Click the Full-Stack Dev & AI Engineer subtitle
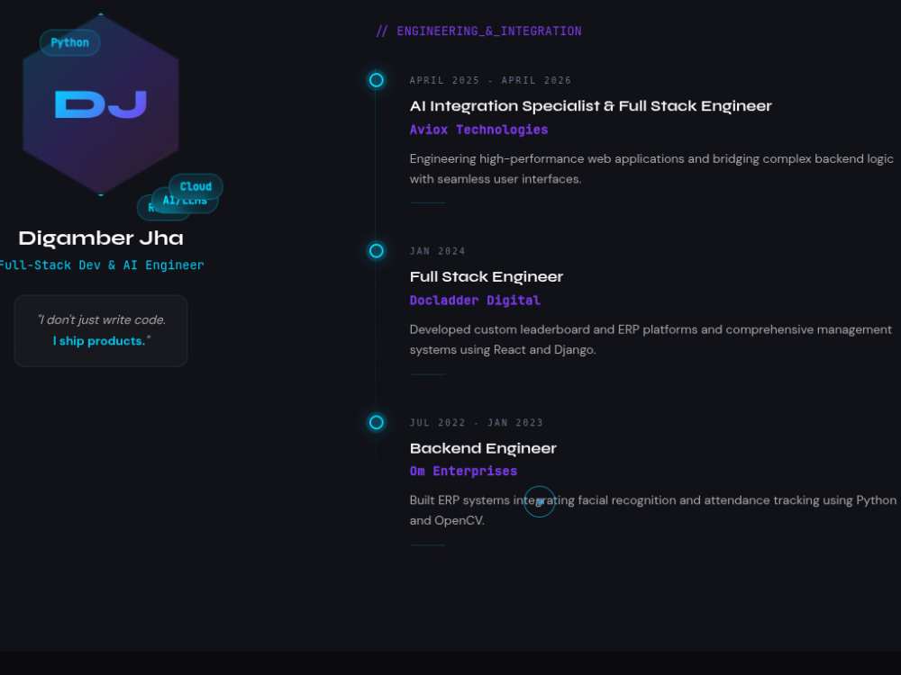Viewport: 901px width, 675px height. [x=101, y=265]
